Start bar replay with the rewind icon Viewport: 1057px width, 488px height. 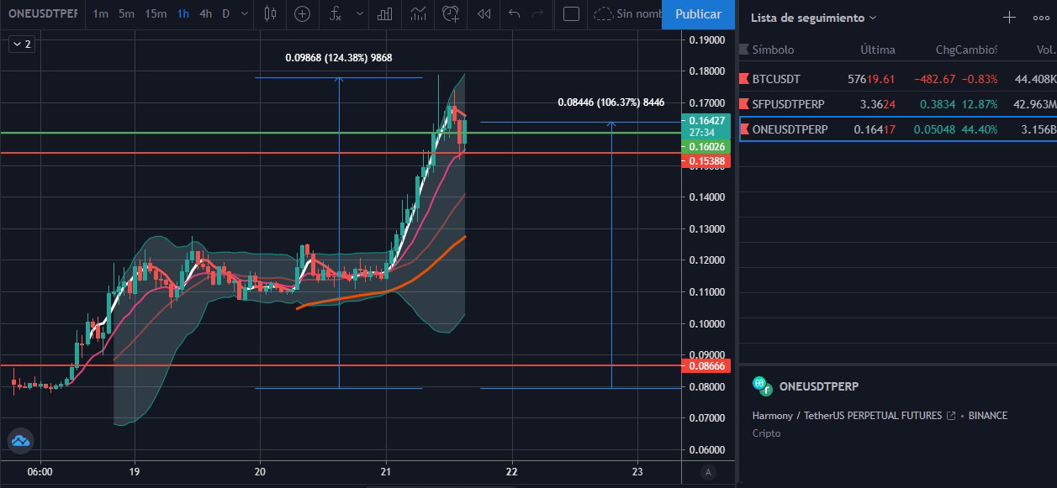(484, 13)
